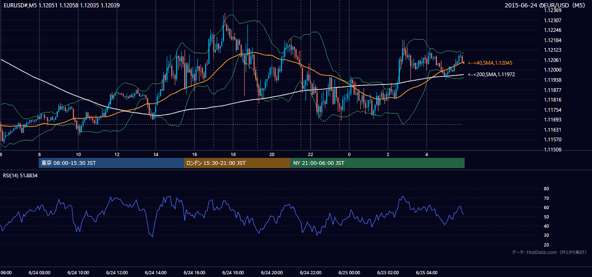Click the 2015-06-24 EUR/USD (M5) chart heading
Viewport: 592px width, 277px height.
pos(545,5)
